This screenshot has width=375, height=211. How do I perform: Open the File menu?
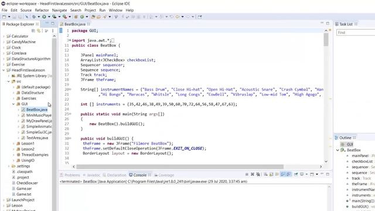pyautogui.click(x=4, y=11)
